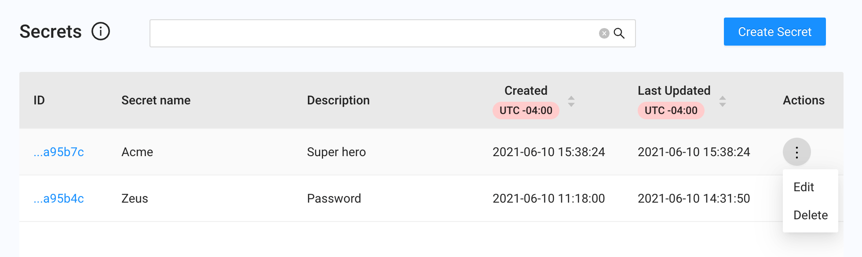Clear the search field with the x icon
This screenshot has height=257, width=862.
click(604, 33)
